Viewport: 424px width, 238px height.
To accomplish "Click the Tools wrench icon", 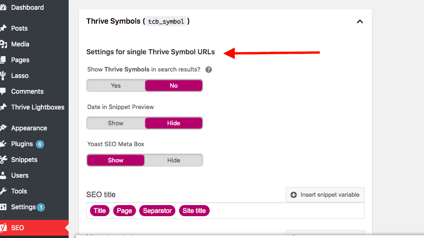I will (x=3, y=191).
